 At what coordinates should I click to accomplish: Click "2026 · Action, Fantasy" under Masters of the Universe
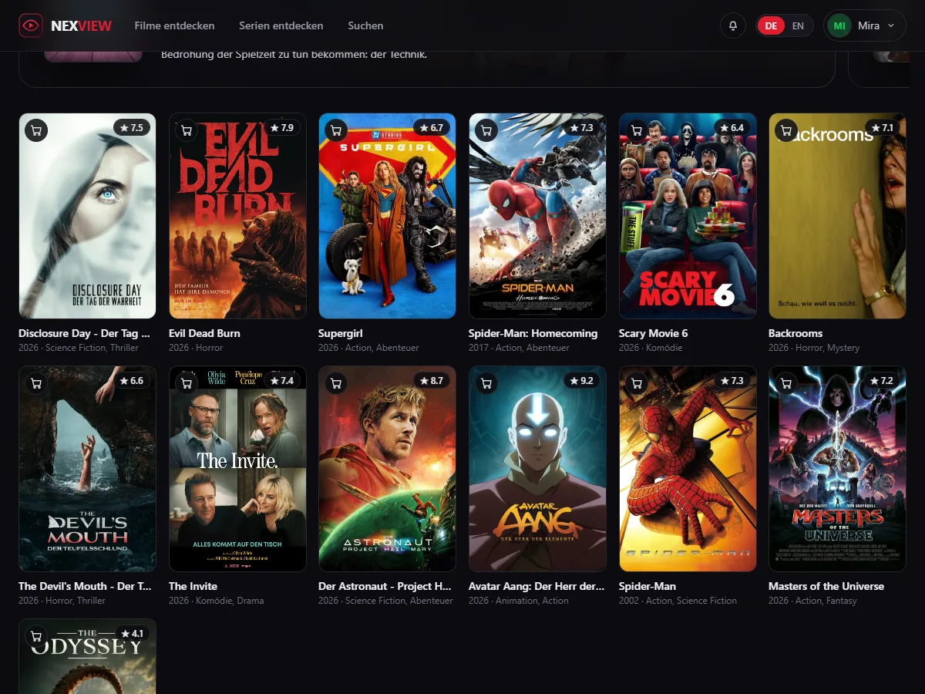(x=812, y=601)
